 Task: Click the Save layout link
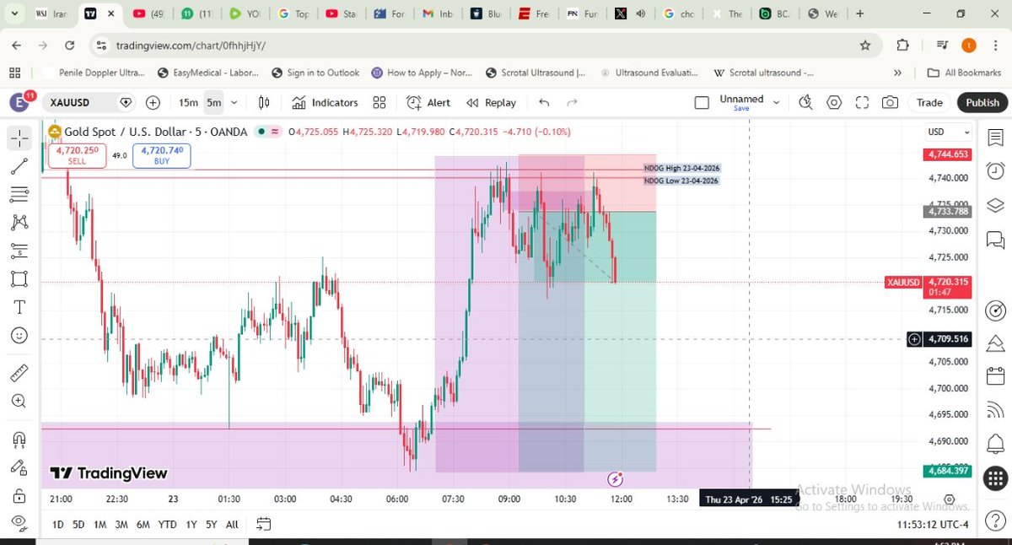point(741,109)
